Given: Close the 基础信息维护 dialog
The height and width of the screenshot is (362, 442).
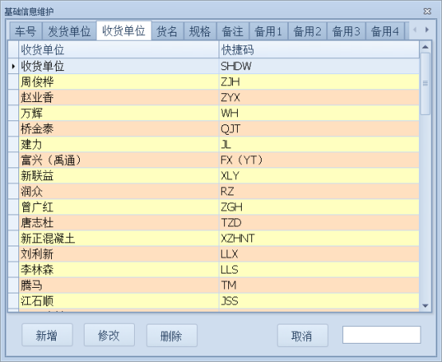Looking at the screenshot, I should (x=428, y=11).
